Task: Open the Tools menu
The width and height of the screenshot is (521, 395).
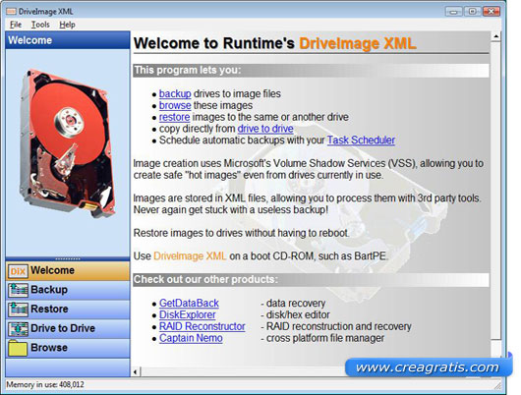Action: click(x=40, y=25)
